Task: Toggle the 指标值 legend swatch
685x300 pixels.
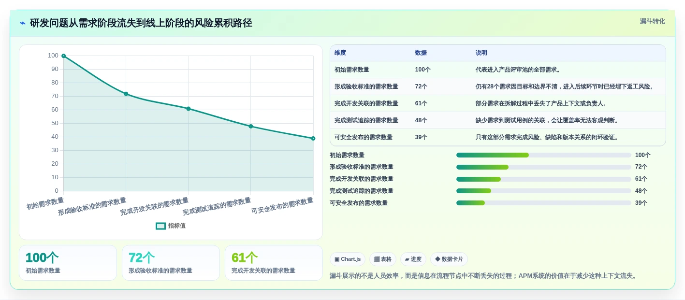Action: click(x=160, y=226)
